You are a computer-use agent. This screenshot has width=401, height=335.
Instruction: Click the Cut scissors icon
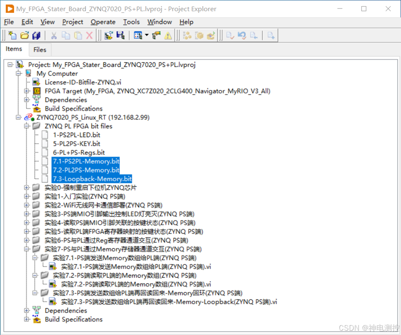tap(54, 35)
